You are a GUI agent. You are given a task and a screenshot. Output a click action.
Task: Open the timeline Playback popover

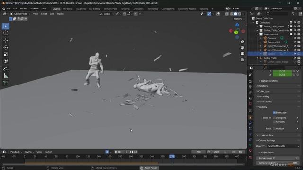[x=16, y=152]
